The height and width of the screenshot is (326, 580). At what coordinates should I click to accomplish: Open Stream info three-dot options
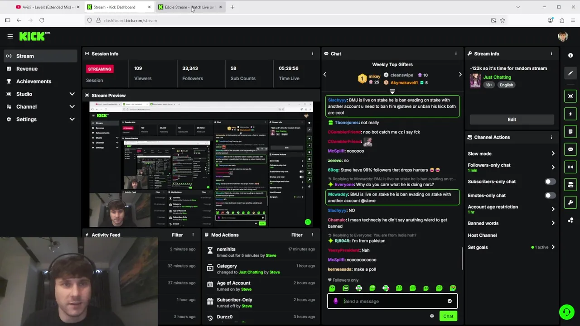(x=551, y=53)
